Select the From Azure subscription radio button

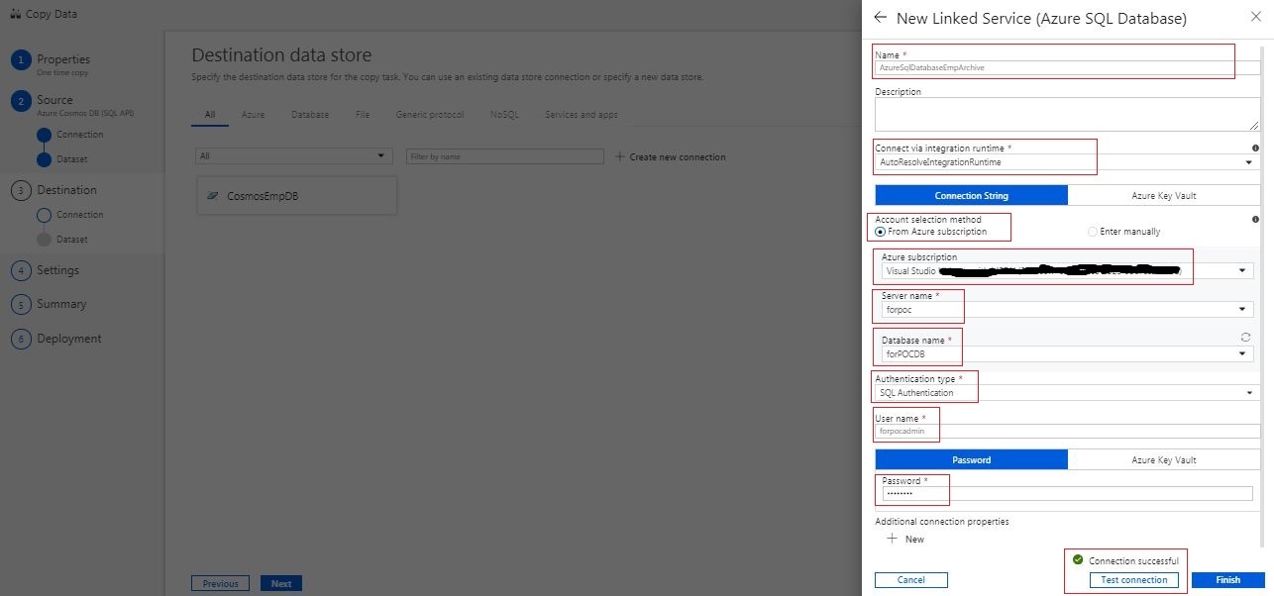[881, 232]
